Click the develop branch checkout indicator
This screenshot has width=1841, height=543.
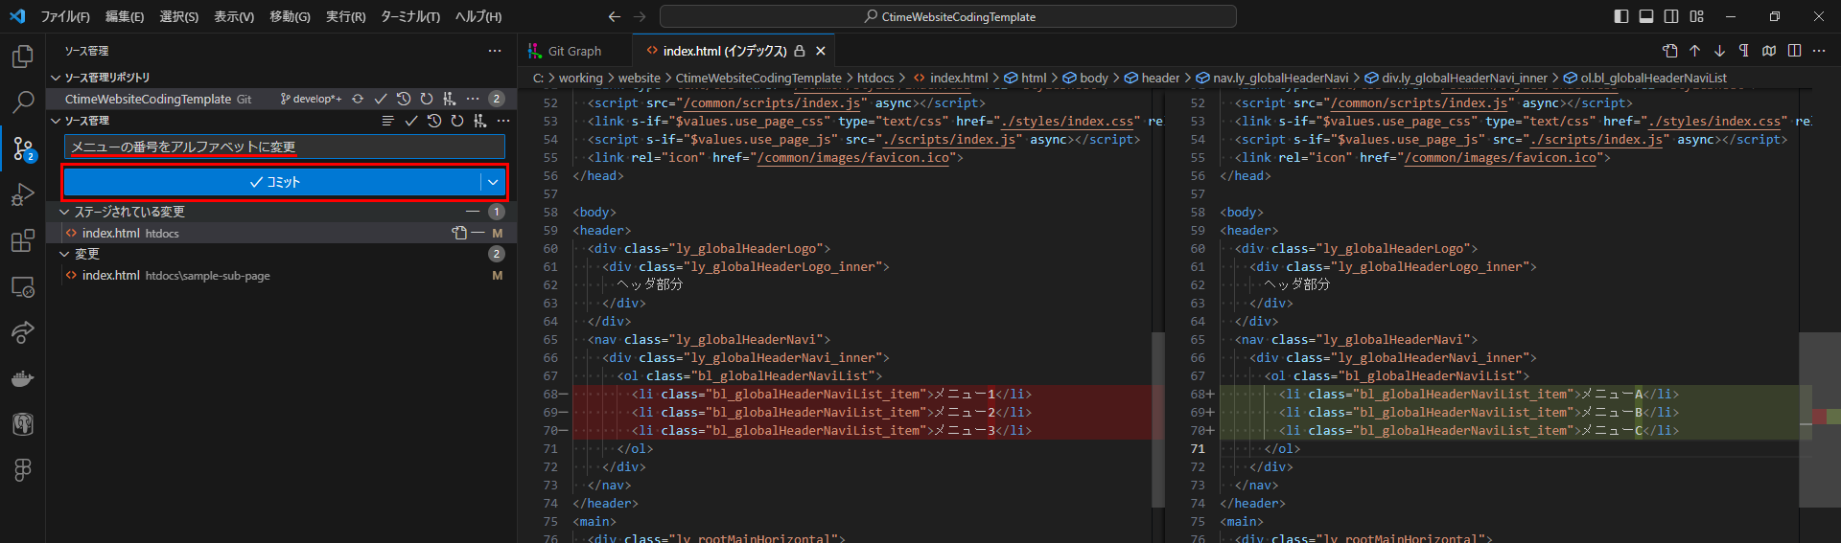(x=310, y=99)
